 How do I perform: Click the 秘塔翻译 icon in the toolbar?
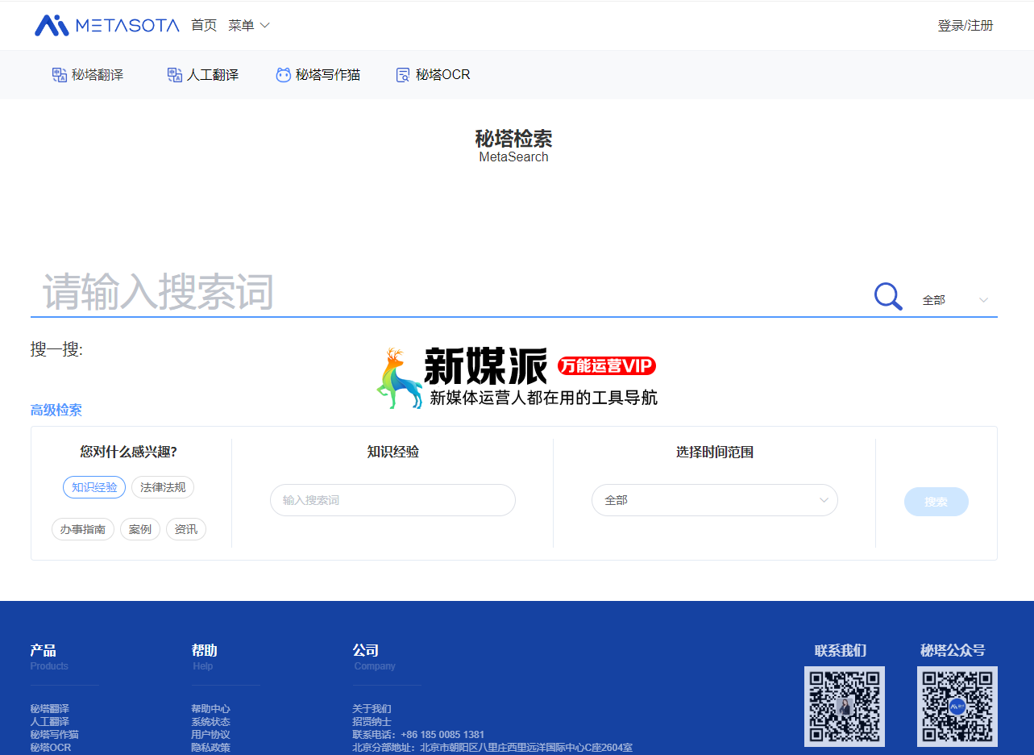tap(60, 75)
